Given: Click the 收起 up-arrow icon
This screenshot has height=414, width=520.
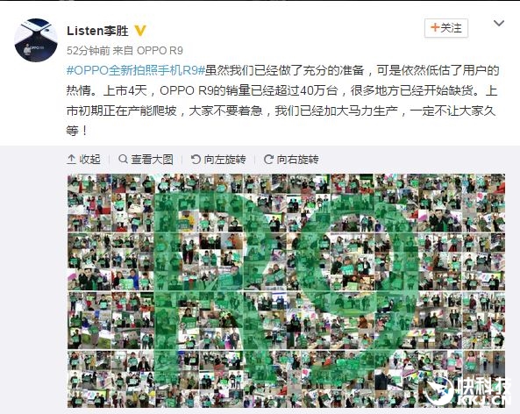Looking at the screenshot, I should click(x=71, y=160).
